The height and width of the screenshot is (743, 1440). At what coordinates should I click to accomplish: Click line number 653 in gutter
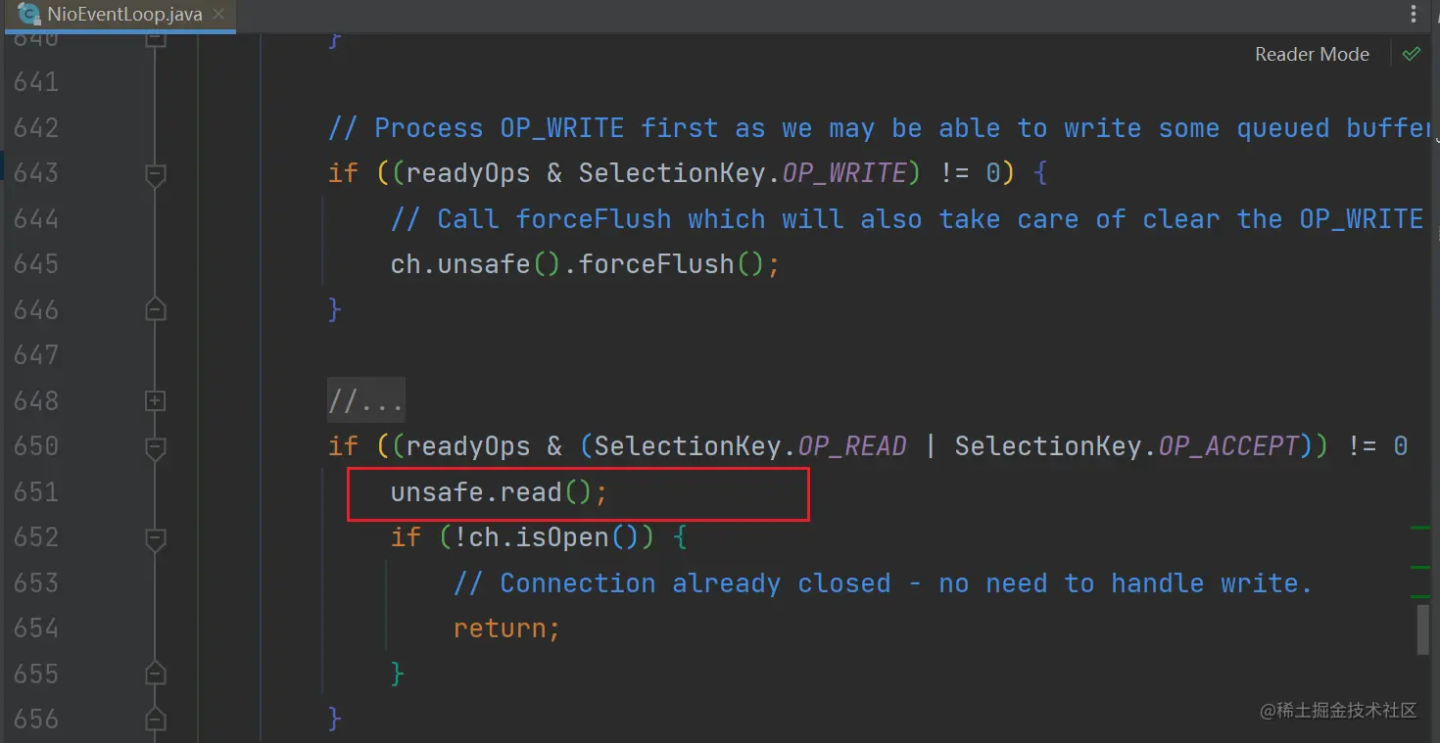(36, 583)
